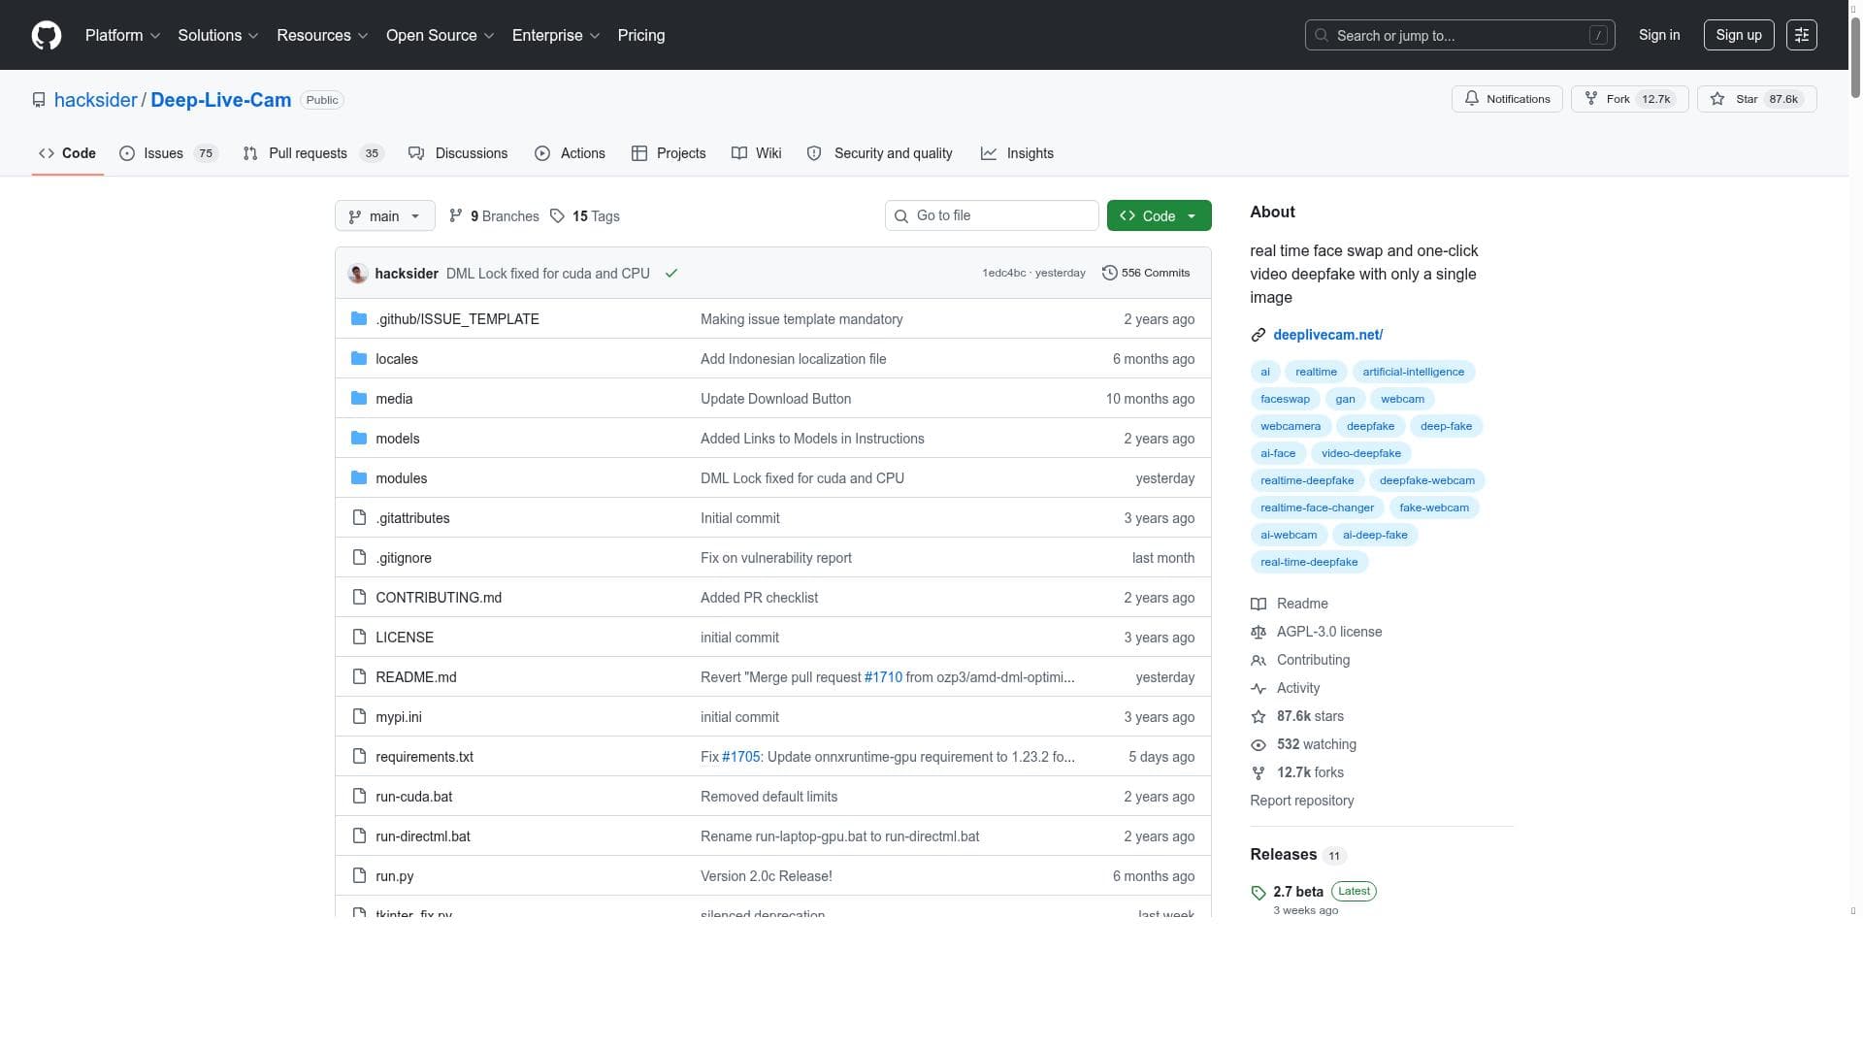This screenshot has width=1863, height=1048.
Task: Click the appearance settings icon in the header
Action: click(x=1802, y=35)
